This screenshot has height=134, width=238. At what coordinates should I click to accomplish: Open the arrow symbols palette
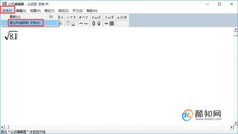61,17
